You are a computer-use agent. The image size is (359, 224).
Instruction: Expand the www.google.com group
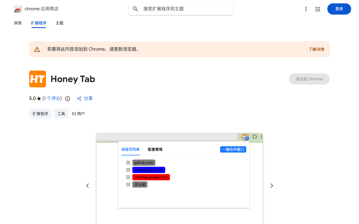[128, 170]
